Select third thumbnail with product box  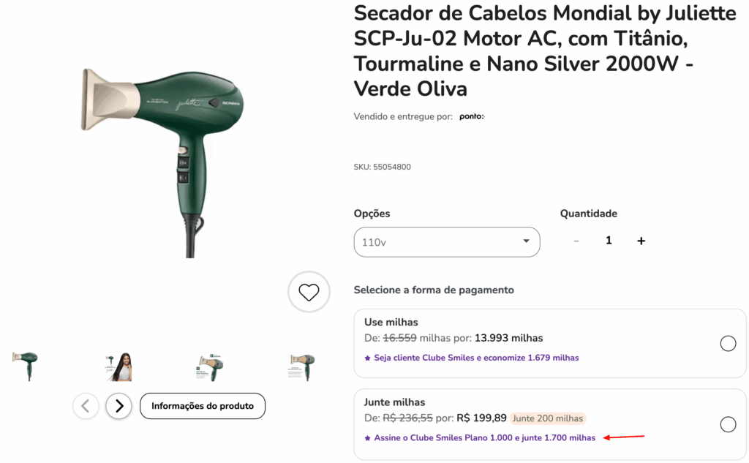[210, 366]
